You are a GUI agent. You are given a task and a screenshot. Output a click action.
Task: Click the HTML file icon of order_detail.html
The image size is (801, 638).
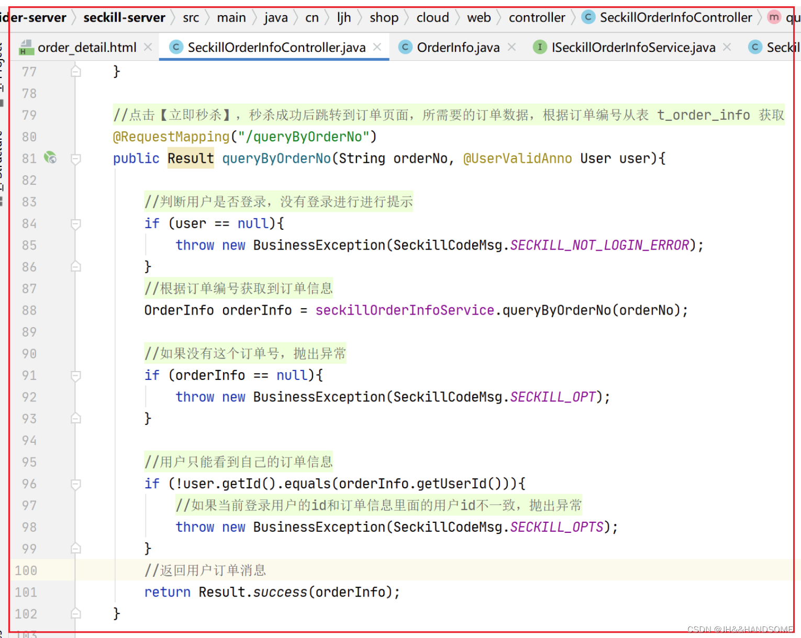(x=26, y=48)
